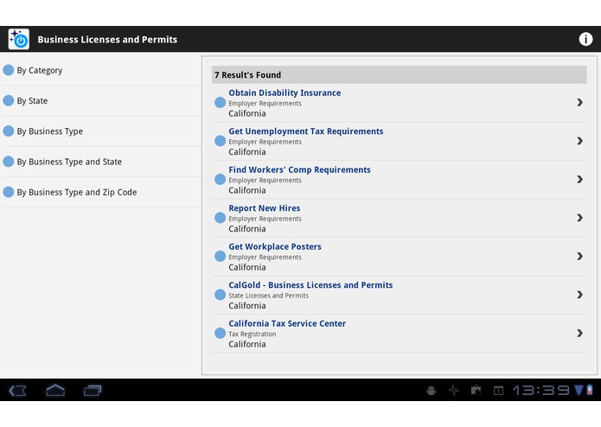The height and width of the screenshot is (427, 601).
Task: Open California Tax Service Center result
Action: click(399, 334)
